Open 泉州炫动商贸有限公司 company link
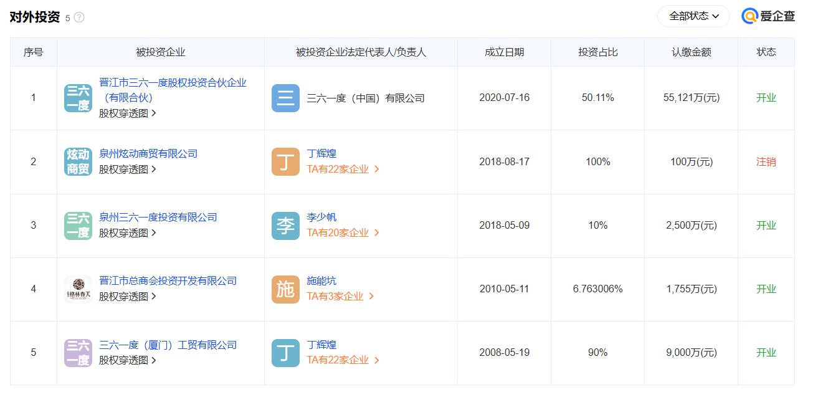 click(x=148, y=153)
